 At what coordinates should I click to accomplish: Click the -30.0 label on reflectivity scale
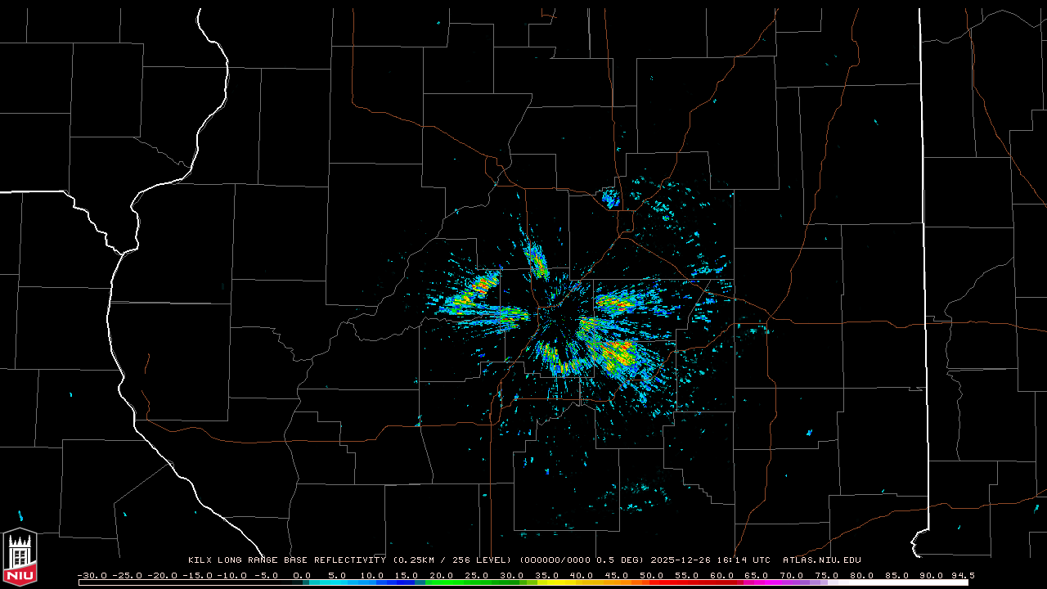tap(92, 575)
